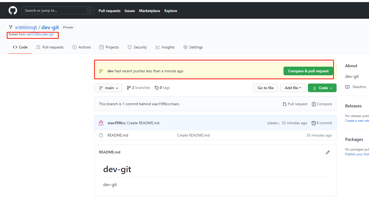369x204 pixels.
Task: Open the main branch dropdown
Action: pos(108,88)
